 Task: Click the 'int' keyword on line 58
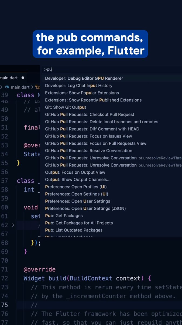pos(29,190)
